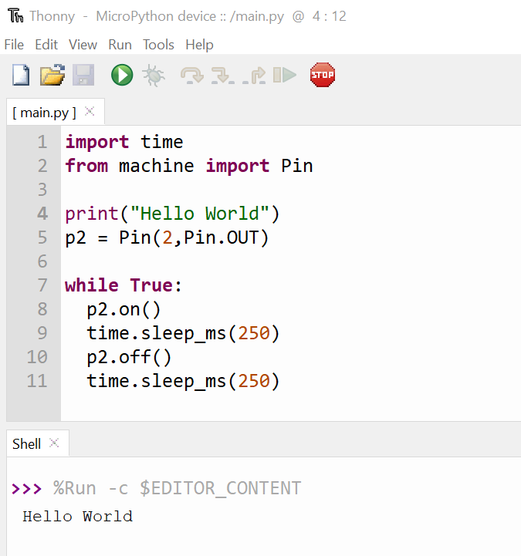Click the Step into icon
This screenshot has height=556, width=521.
tap(223, 75)
